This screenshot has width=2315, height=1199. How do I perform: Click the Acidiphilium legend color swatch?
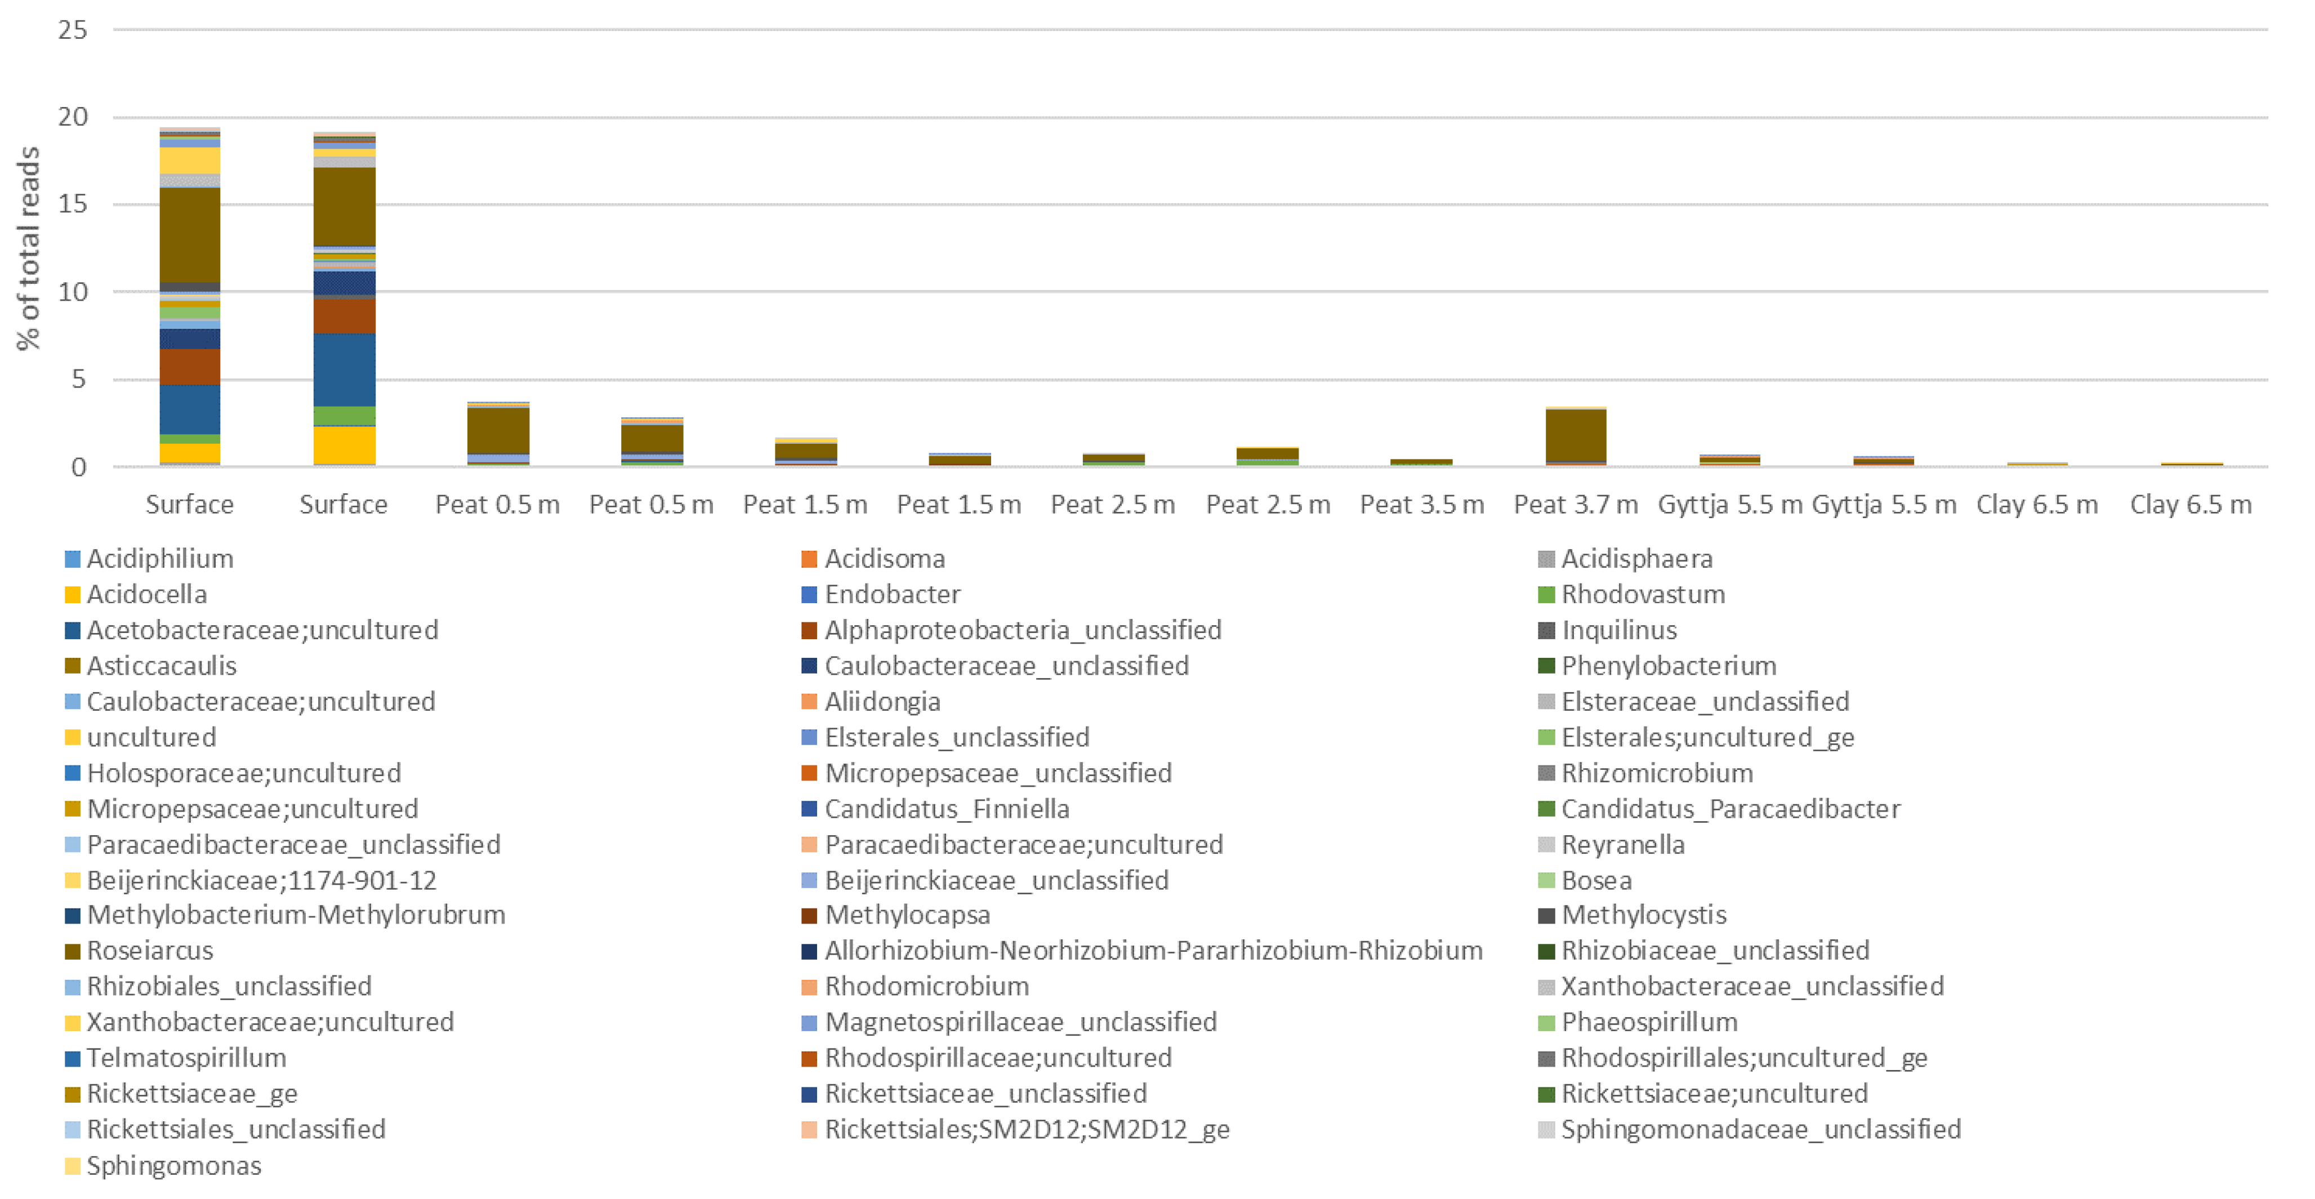(73, 559)
